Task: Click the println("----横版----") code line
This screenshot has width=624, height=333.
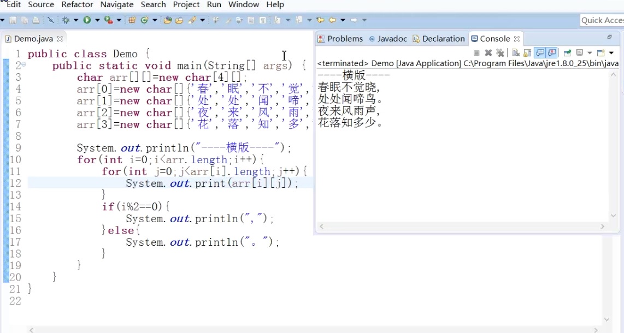Action: pyautogui.click(x=184, y=148)
